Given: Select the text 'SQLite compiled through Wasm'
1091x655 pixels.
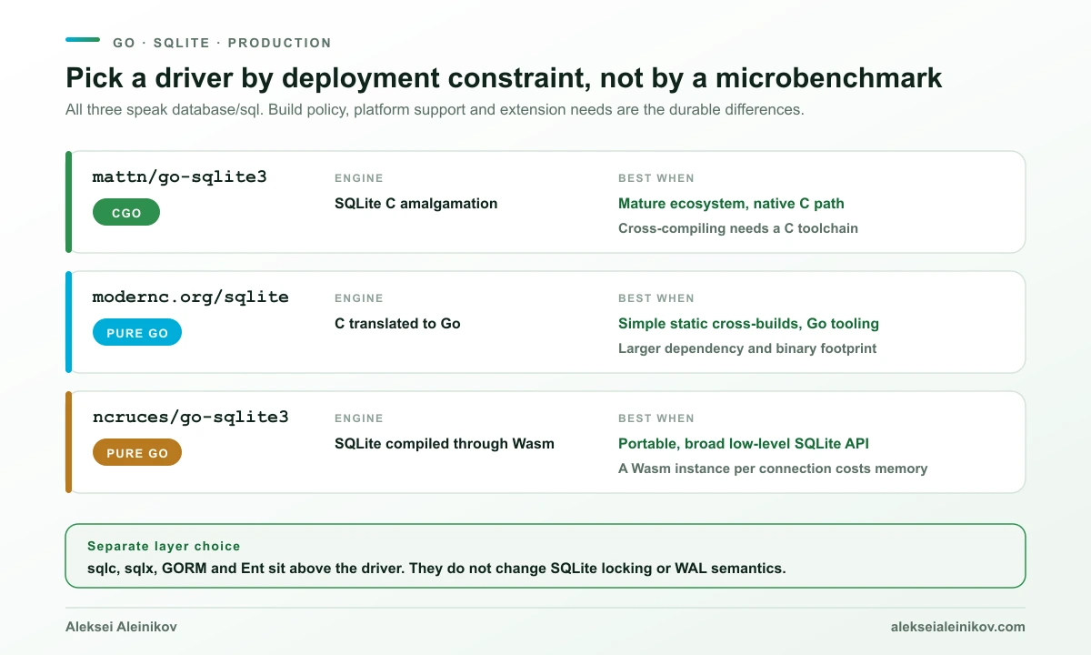Looking at the screenshot, I should pos(445,444).
